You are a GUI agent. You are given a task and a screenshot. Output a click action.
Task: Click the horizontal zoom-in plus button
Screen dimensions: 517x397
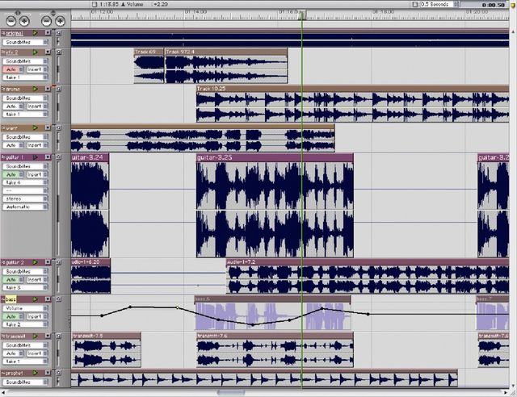coord(24,21)
